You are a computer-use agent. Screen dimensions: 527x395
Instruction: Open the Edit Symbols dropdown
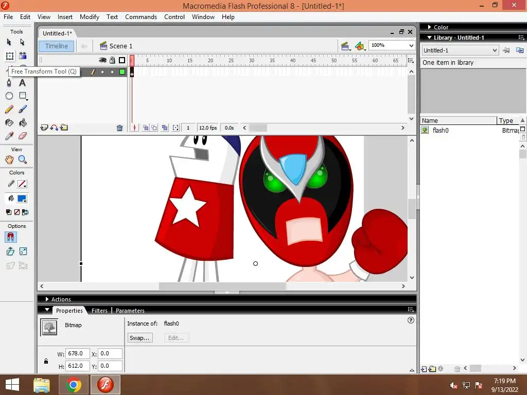coord(360,46)
